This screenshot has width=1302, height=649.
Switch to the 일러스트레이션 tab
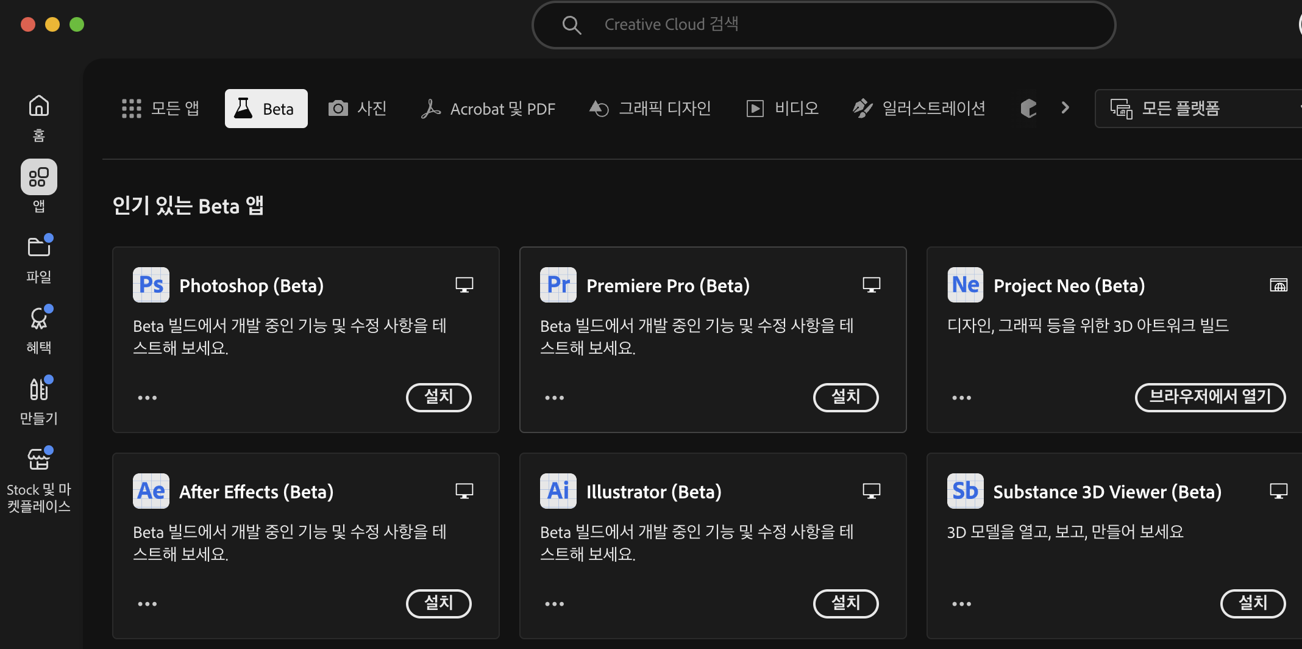coord(919,109)
